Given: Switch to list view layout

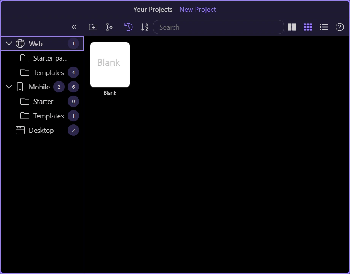Looking at the screenshot, I should (324, 27).
